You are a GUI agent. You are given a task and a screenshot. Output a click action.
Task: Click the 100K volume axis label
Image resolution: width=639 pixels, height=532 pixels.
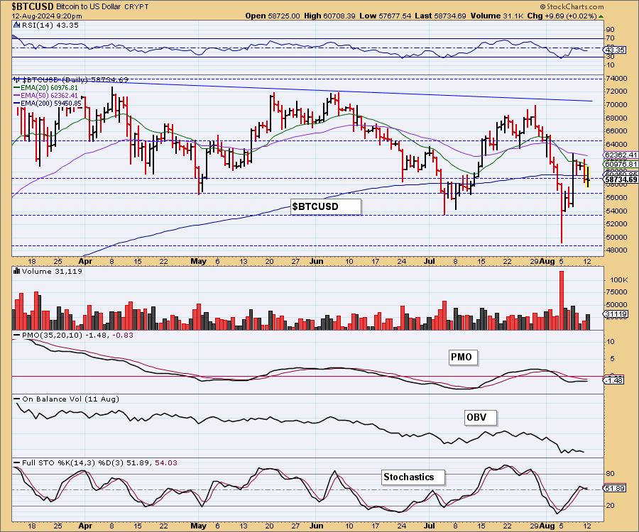click(x=618, y=280)
